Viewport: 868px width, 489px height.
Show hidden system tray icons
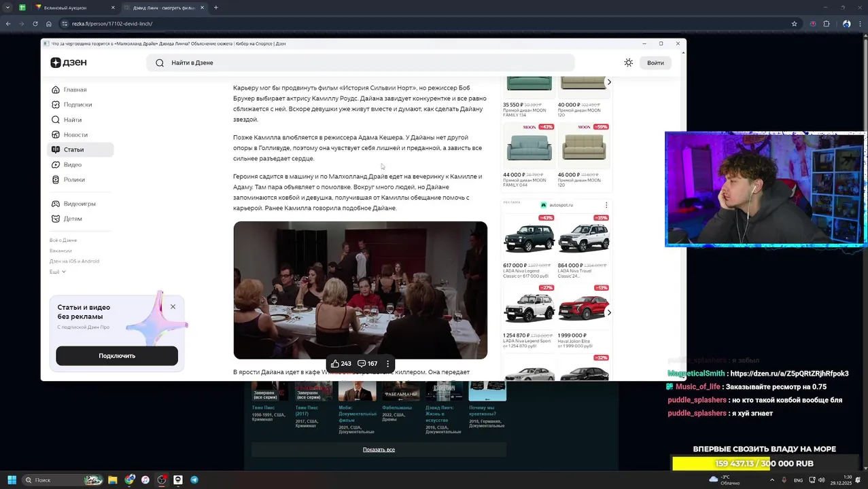pos(772,480)
